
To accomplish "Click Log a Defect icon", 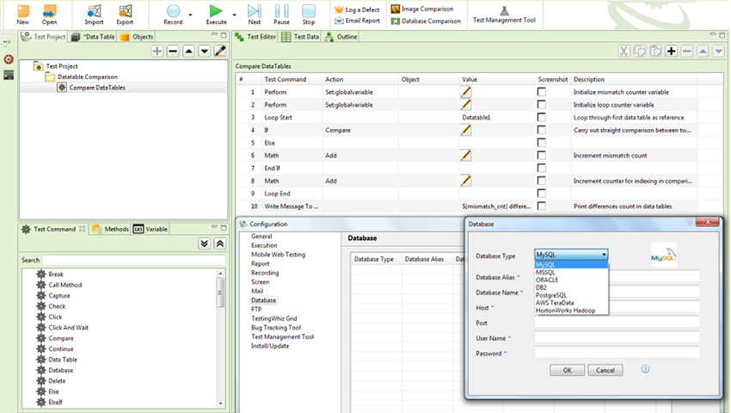I will click(x=339, y=9).
